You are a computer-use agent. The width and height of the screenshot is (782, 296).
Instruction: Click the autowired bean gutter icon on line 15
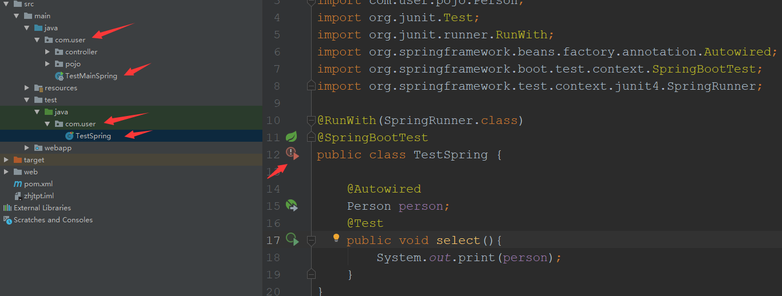[x=292, y=205]
